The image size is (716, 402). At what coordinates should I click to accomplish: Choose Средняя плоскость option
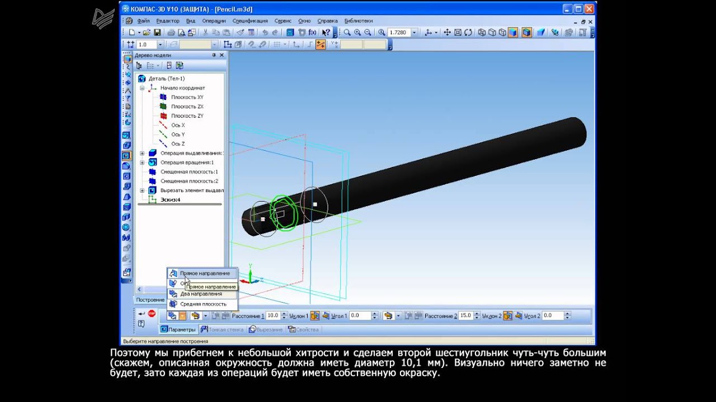[x=202, y=304]
